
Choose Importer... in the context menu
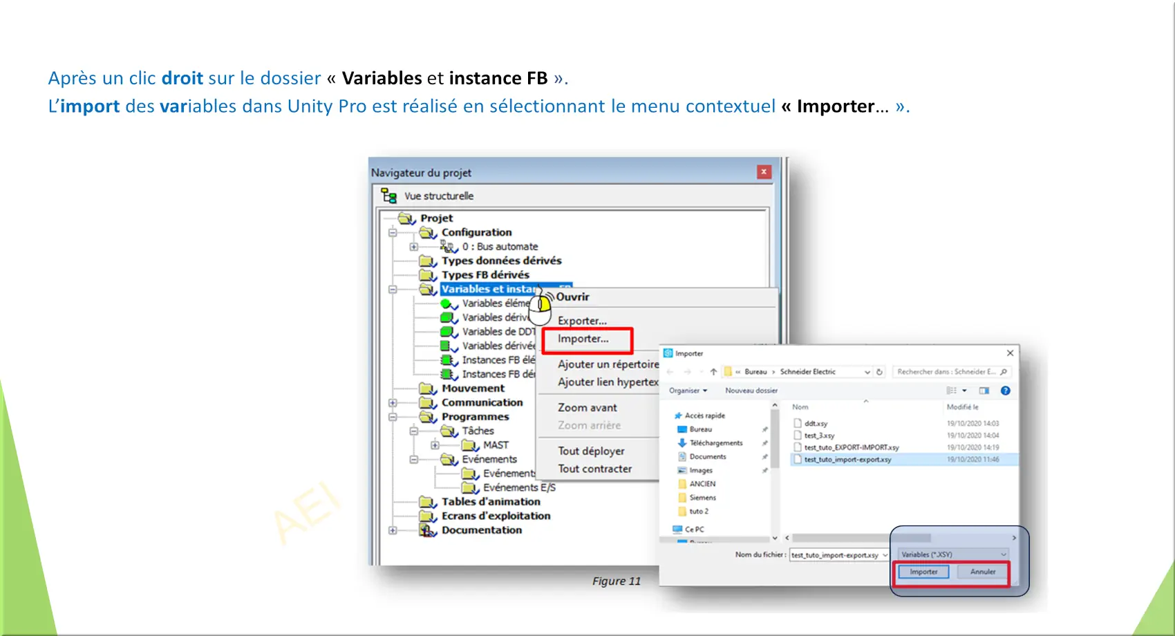coord(583,339)
